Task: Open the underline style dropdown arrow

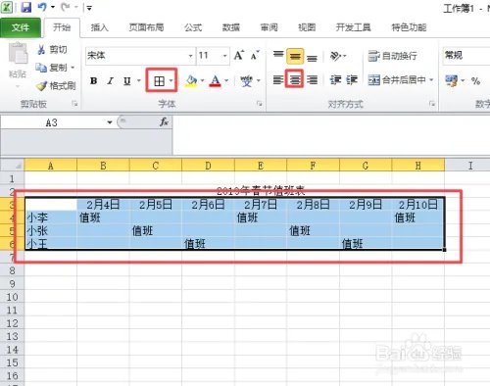Action: [x=139, y=80]
